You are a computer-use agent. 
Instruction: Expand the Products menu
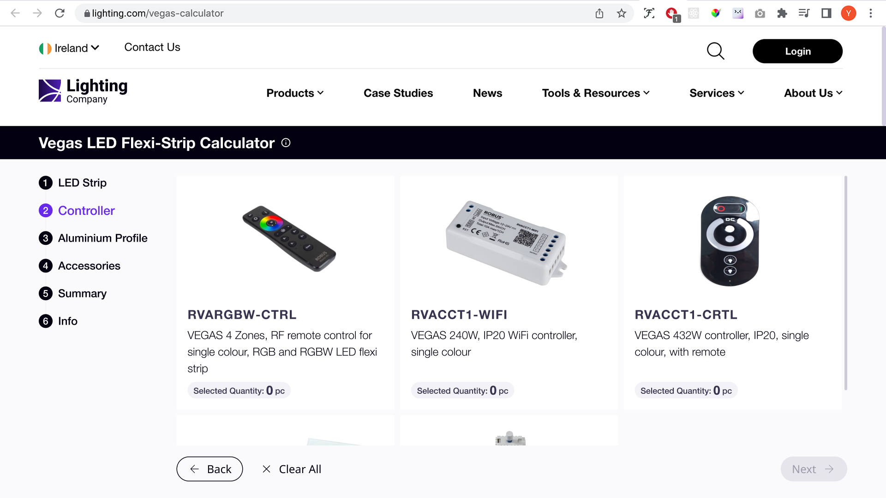tap(295, 93)
